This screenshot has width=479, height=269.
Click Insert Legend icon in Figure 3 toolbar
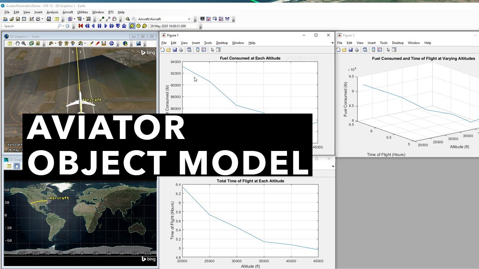[x=379, y=49]
